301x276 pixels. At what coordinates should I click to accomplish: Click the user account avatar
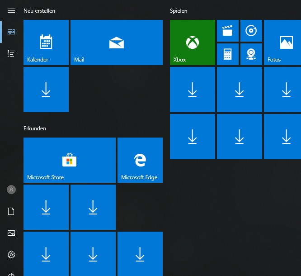pos(11,190)
